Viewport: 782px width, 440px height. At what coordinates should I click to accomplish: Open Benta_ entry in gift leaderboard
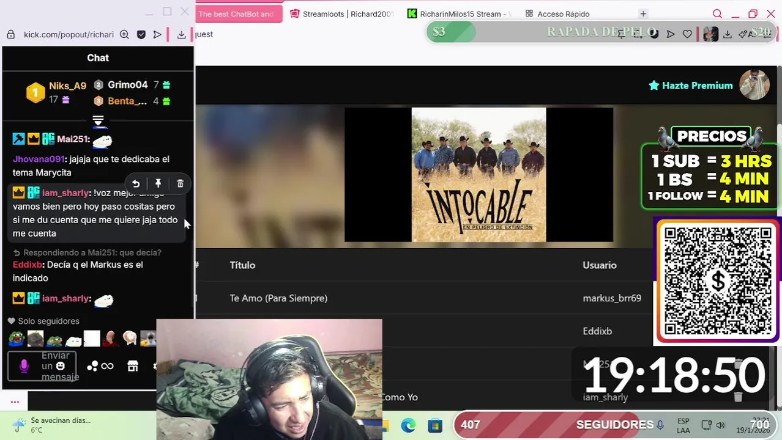(127, 101)
